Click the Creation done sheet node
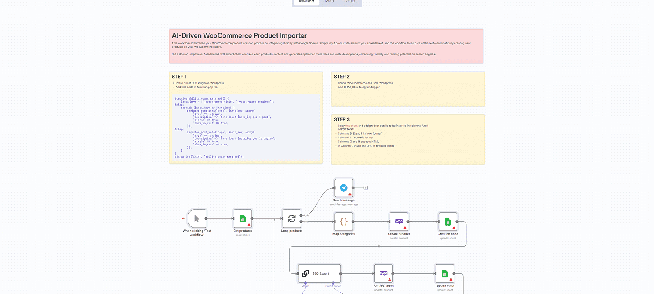Viewport: 654px width, 294px height. pos(448,222)
